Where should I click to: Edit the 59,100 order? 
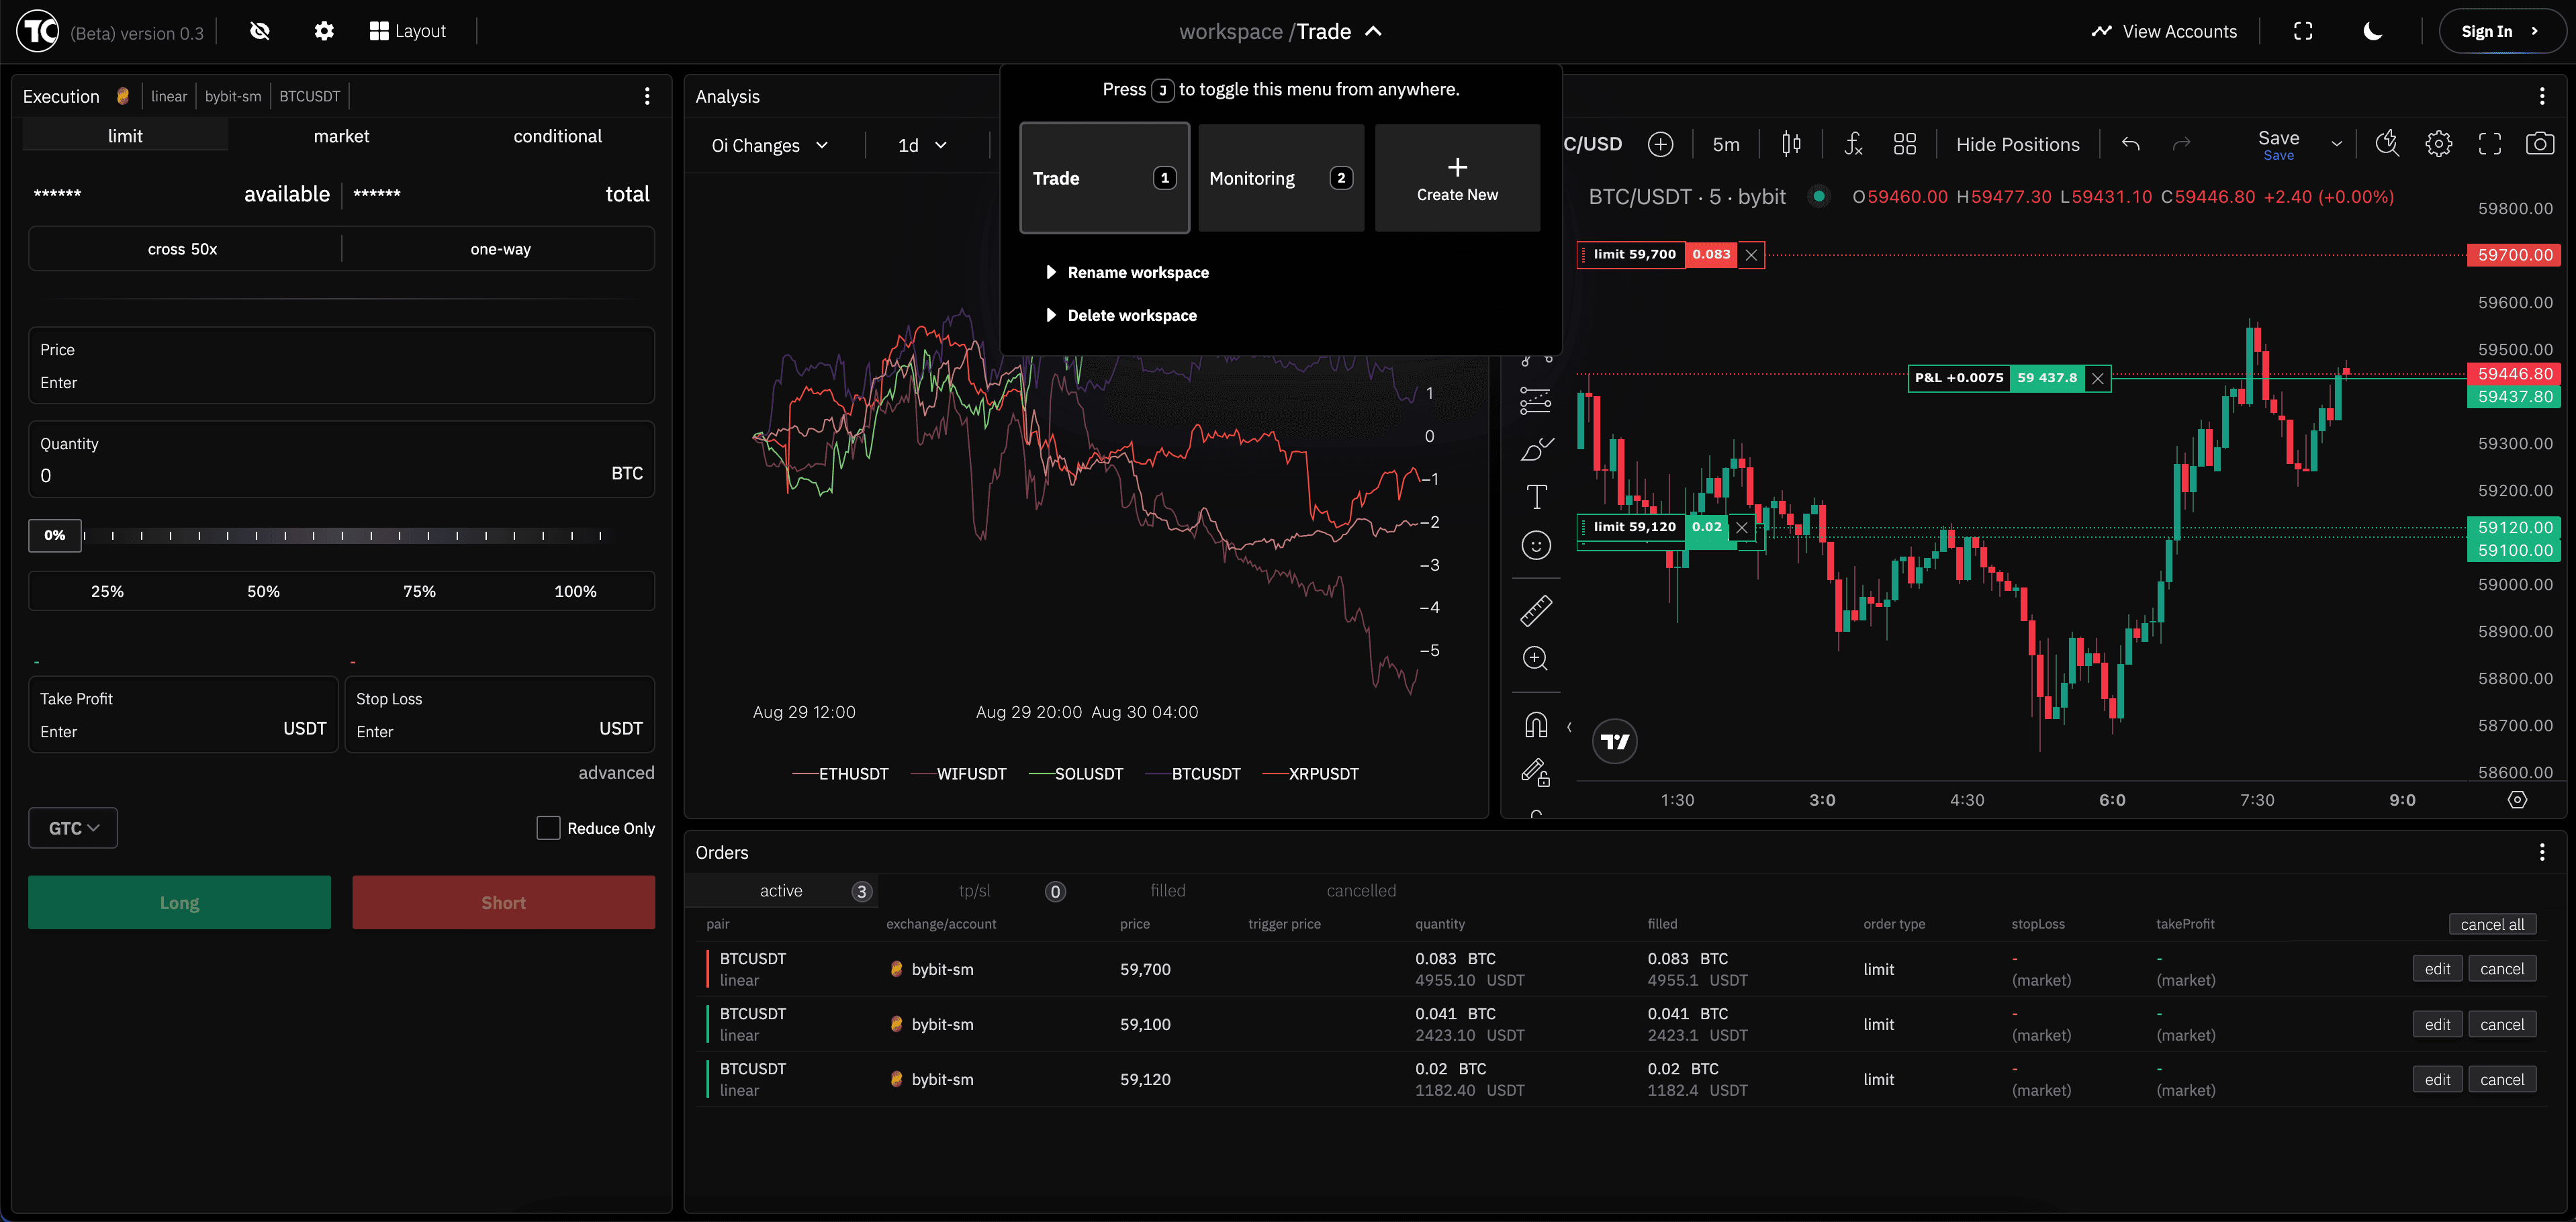point(2437,1024)
